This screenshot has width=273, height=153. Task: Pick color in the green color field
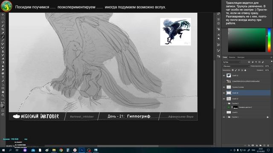tap(247, 40)
